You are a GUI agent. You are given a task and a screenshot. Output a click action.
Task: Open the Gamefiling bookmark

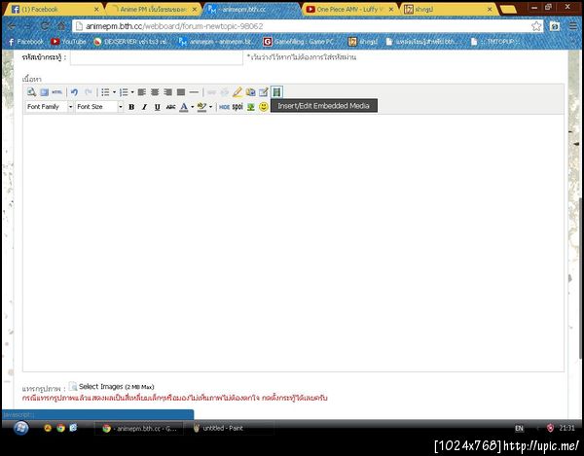point(299,42)
